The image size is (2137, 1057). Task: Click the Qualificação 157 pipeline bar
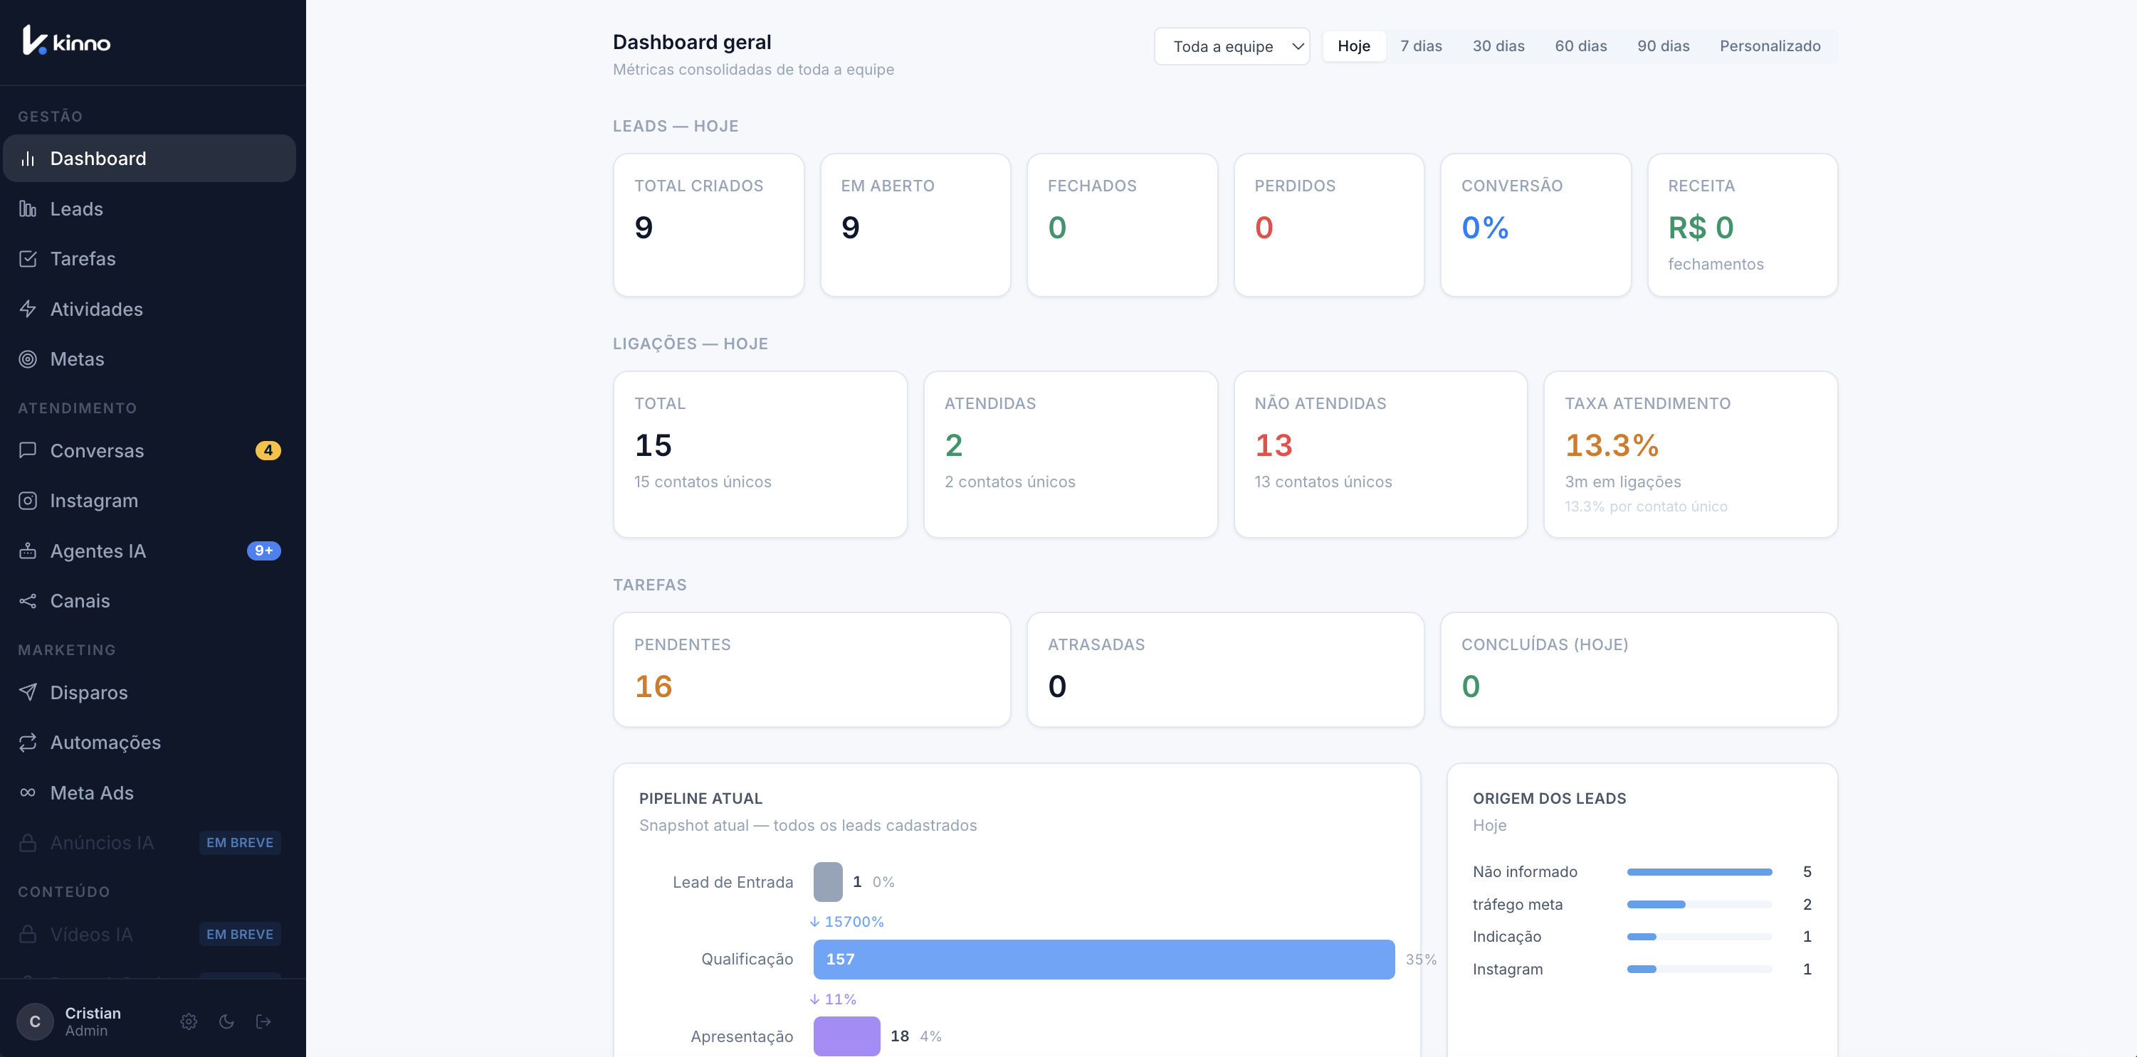[x=1103, y=959]
